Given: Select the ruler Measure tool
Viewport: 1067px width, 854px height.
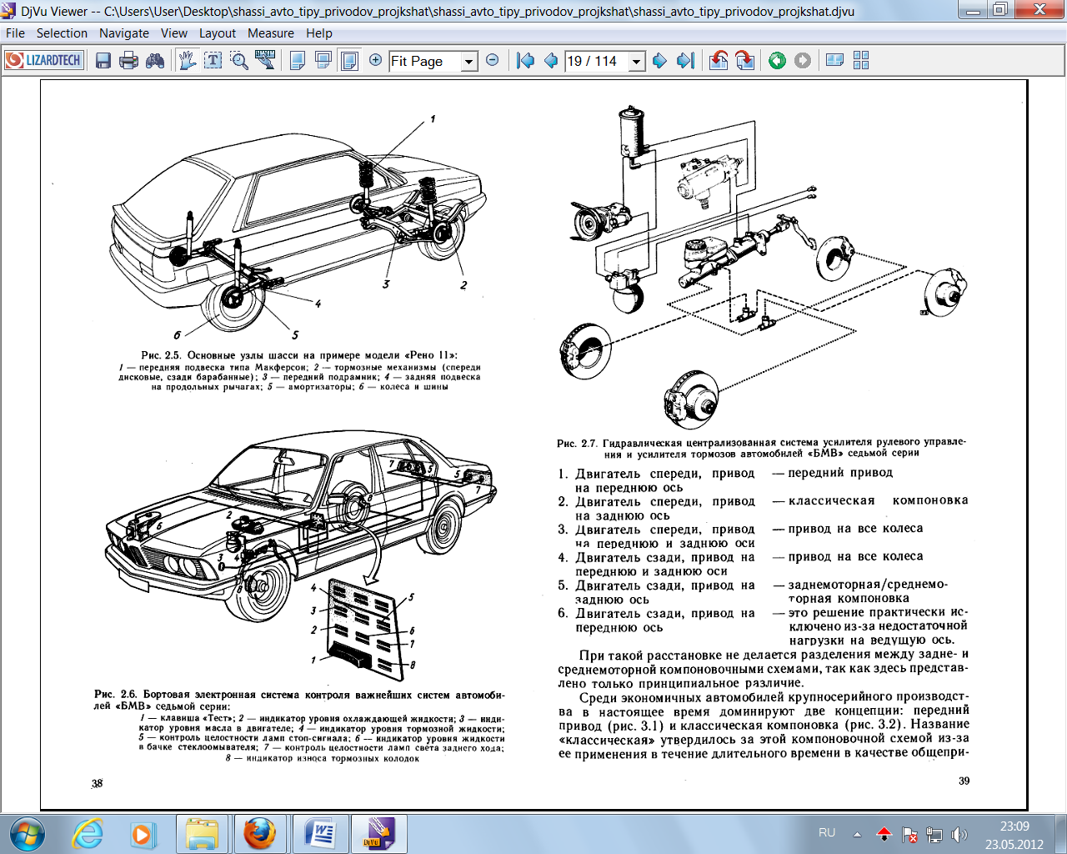Looking at the screenshot, I should click(265, 60).
